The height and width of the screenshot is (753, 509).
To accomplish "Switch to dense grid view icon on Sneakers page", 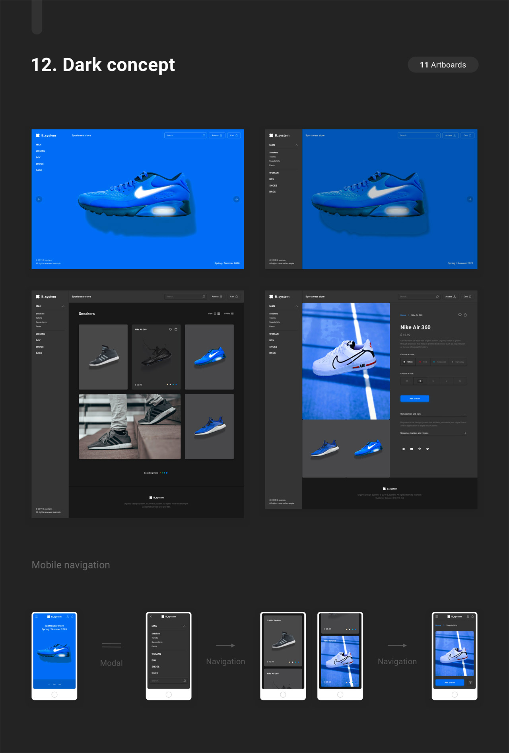I will point(218,313).
